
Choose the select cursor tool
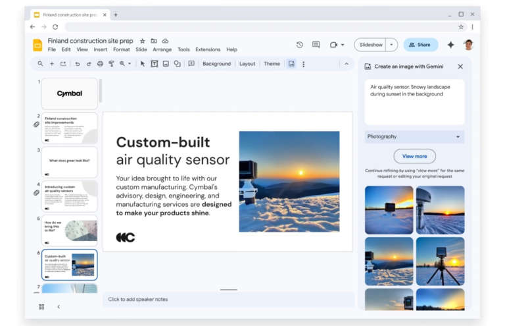[143, 64]
